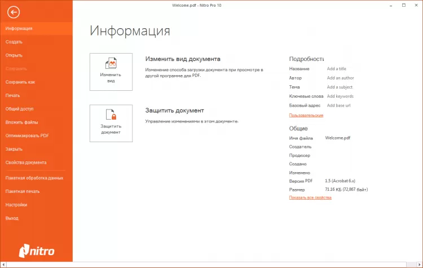Screen dimensions: 423x268
Task: Click the 1.5 (Acrobat 6.x) version value
Action: pyautogui.click(x=340, y=181)
